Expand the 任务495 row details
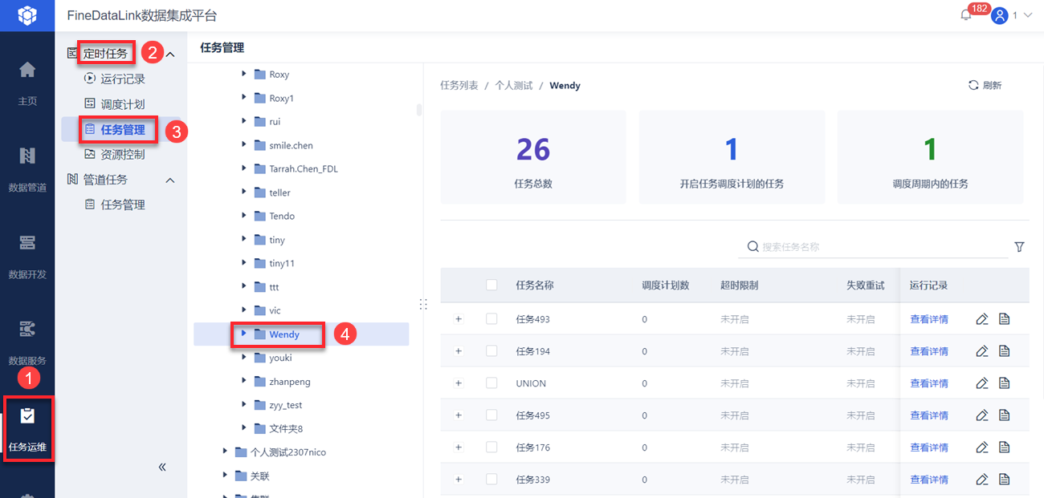The image size is (1044, 498). (x=459, y=415)
